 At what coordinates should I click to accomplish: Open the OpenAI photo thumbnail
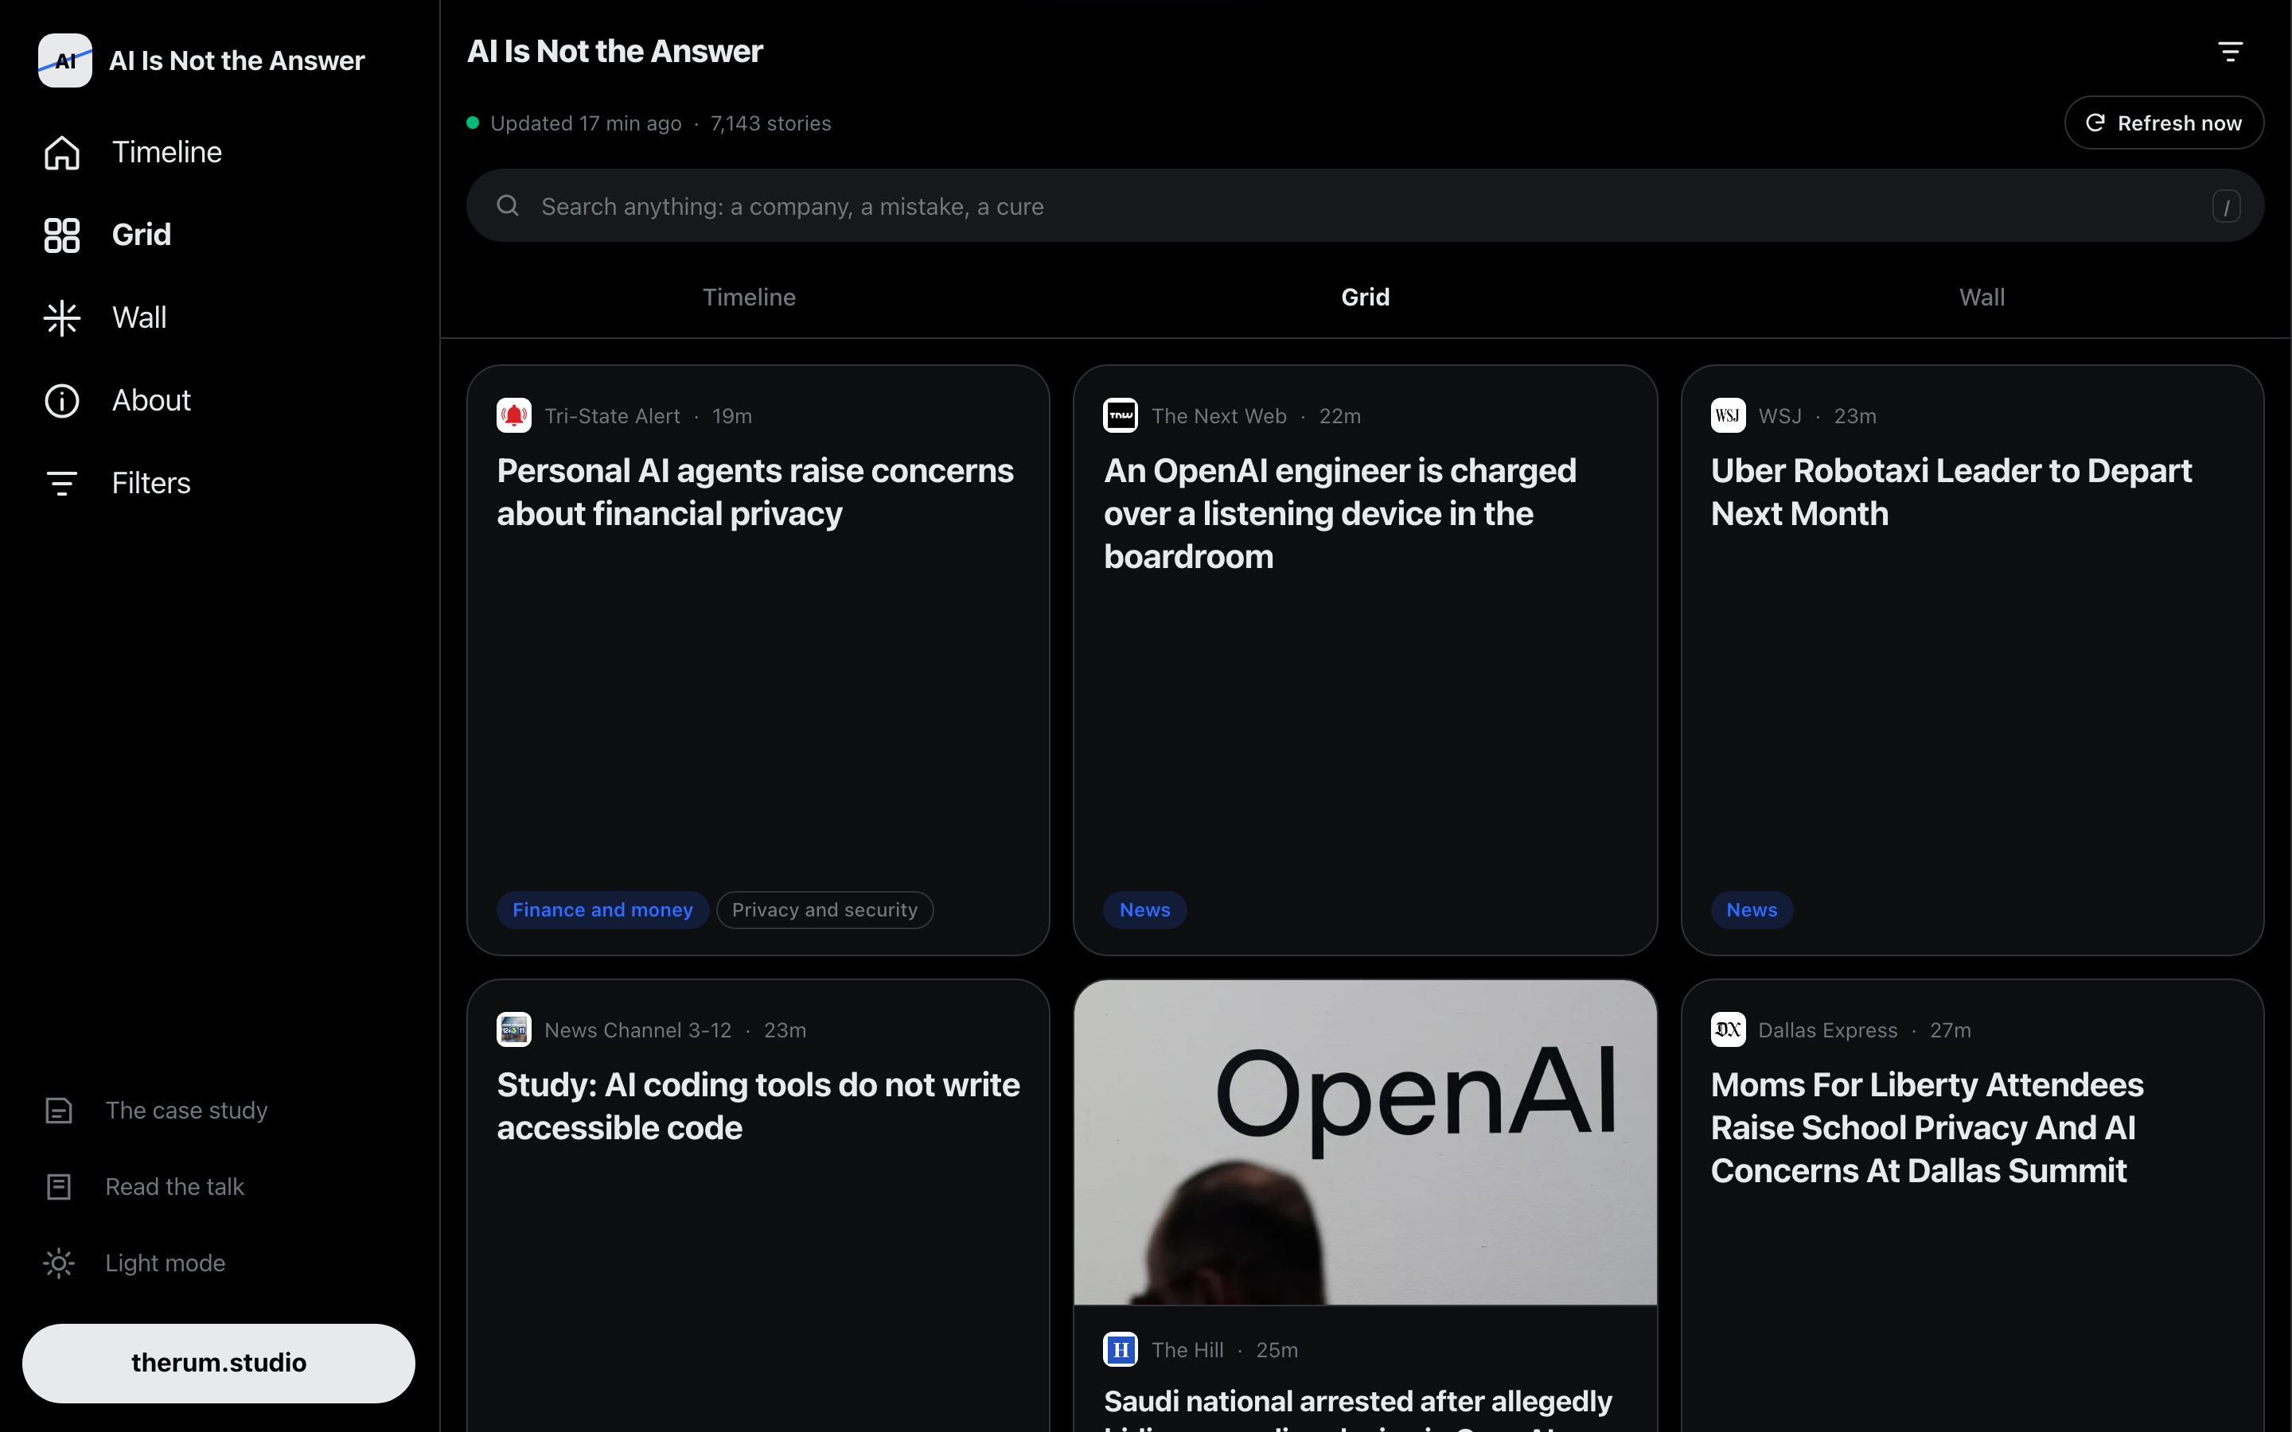1365,1142
